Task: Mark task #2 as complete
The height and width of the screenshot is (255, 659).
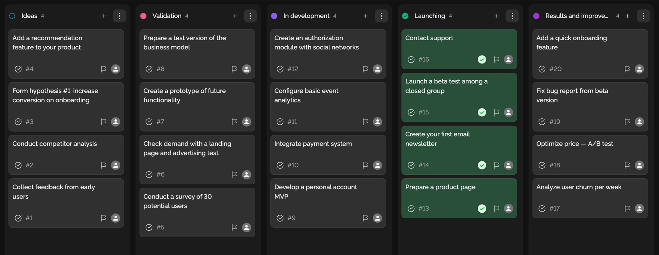Action: click(18, 165)
